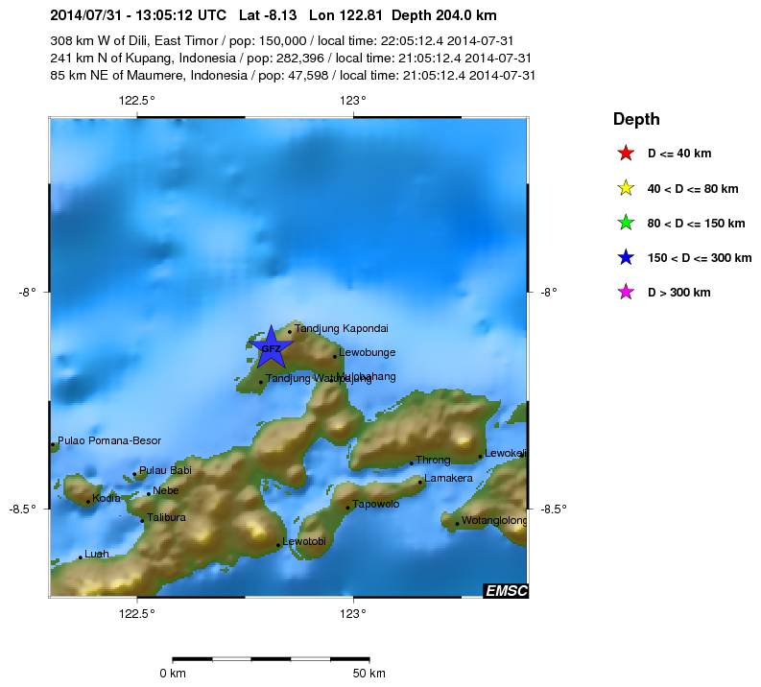This screenshot has height=687, width=761.
Task: Click the Talibura map label
Action: pyautogui.click(x=166, y=517)
